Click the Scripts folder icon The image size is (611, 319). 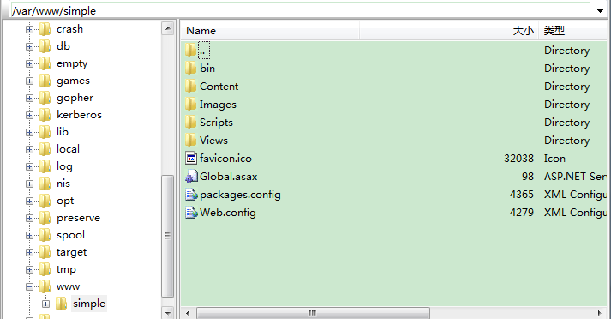(190, 122)
